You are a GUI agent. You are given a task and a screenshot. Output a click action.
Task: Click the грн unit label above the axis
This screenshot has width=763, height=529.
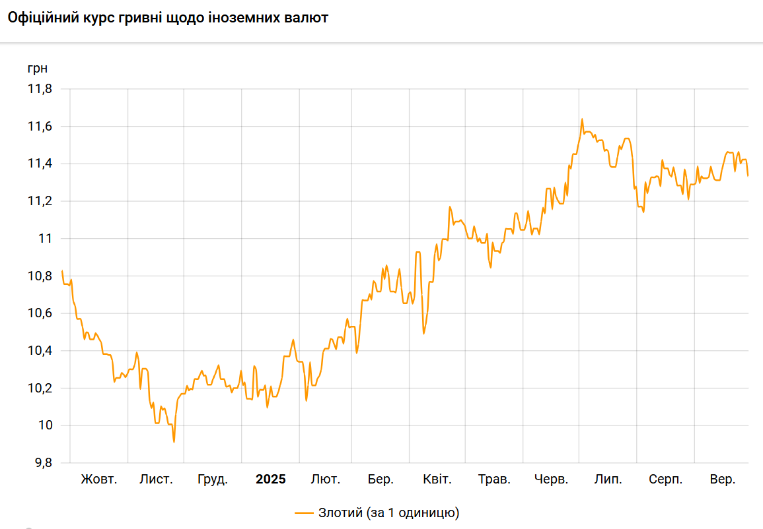click(37, 68)
